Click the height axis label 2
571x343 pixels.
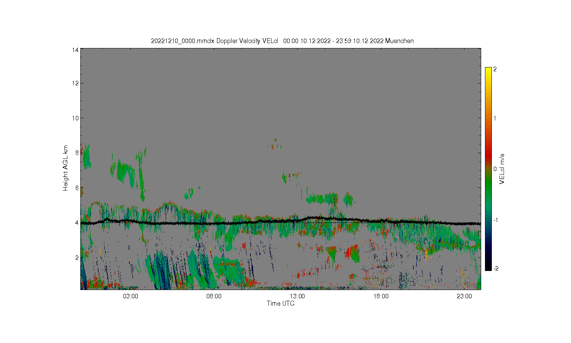click(x=77, y=258)
